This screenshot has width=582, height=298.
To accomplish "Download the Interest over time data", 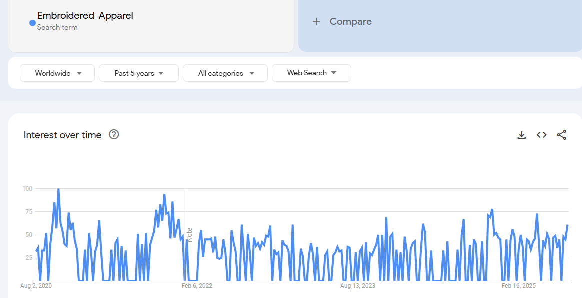I will pyautogui.click(x=521, y=135).
